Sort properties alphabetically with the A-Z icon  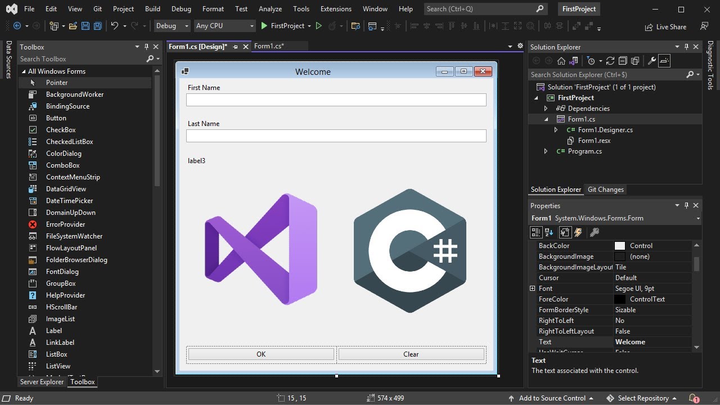click(x=550, y=232)
